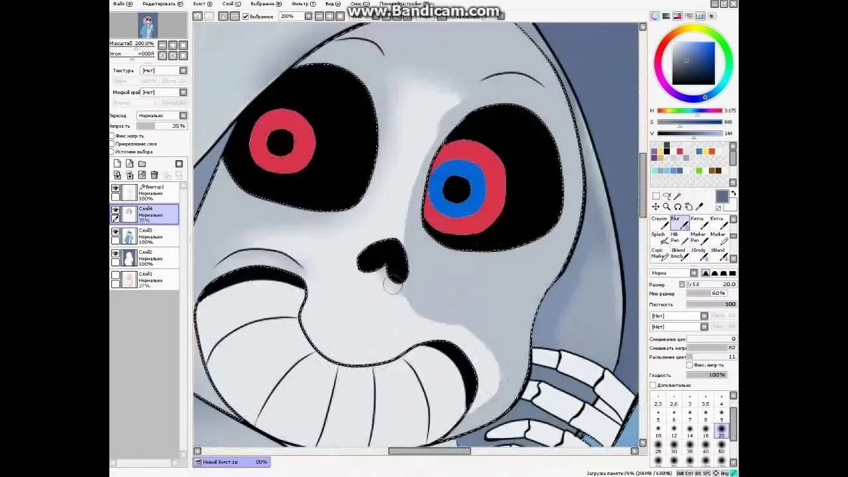Open the Фильтр menu
848x477 pixels.
pyautogui.click(x=303, y=4)
